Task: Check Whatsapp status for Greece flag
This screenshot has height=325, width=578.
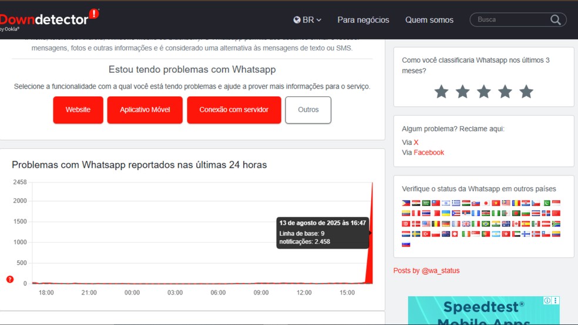Action: [x=456, y=203]
